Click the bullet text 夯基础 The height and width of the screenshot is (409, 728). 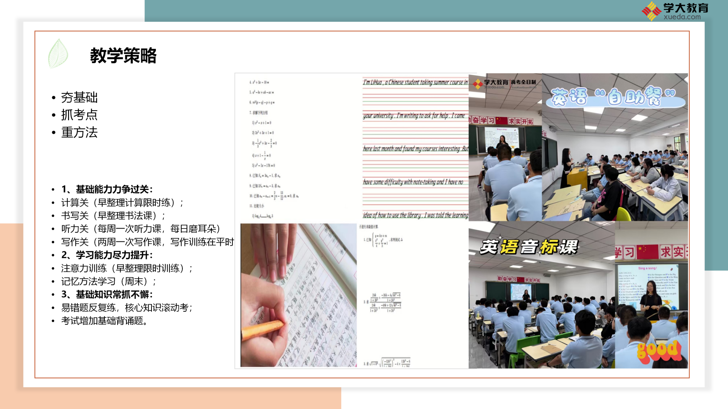tap(79, 97)
